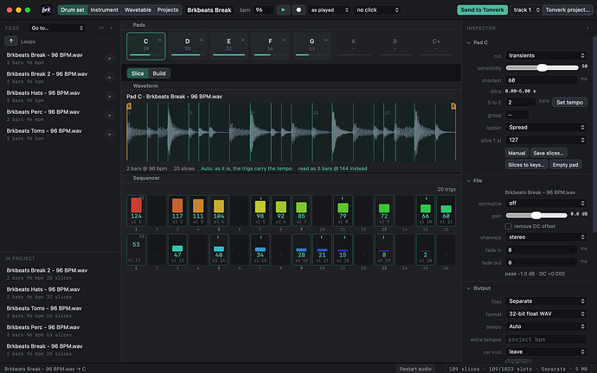Click the 'read as 3 bars @ 144 instead' link

pyautogui.click(x=332, y=168)
